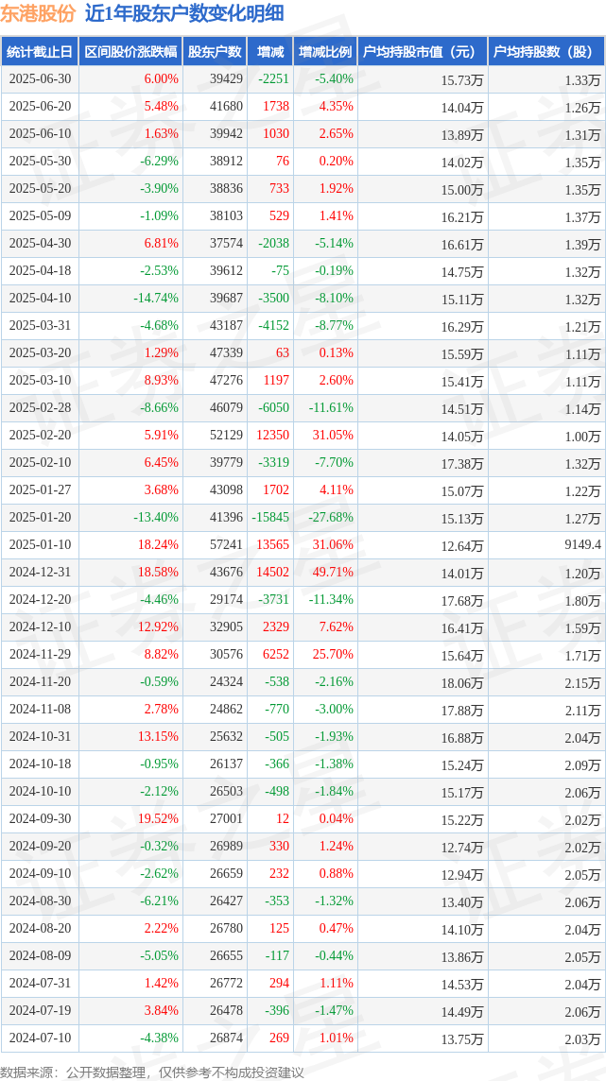Click the 近1年股东户数变化明细 heading

184,13
